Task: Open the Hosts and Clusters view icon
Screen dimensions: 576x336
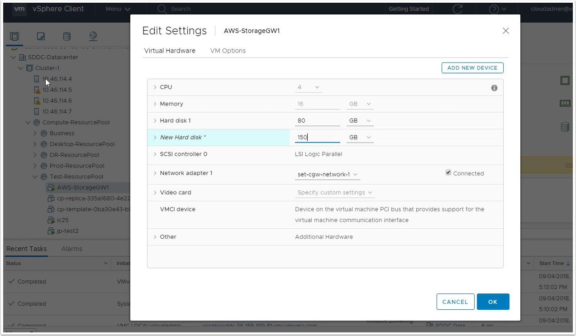Action: pyautogui.click(x=14, y=36)
